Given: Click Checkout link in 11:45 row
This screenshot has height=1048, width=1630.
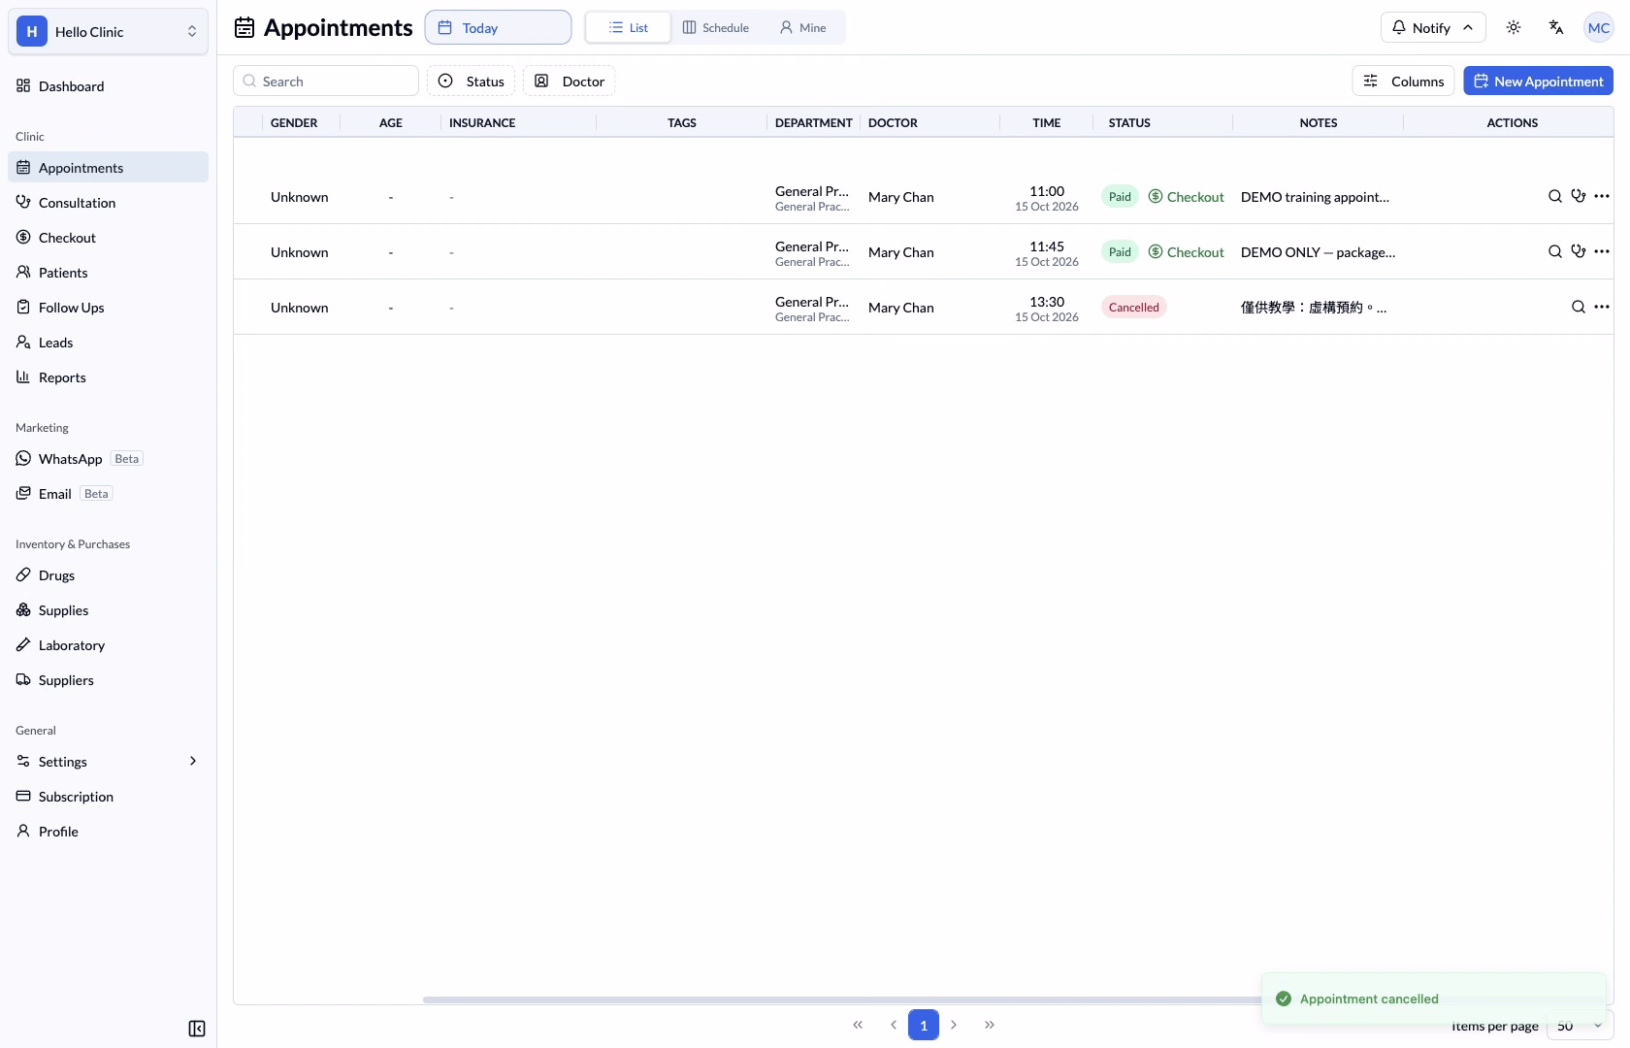Looking at the screenshot, I should tap(1186, 251).
